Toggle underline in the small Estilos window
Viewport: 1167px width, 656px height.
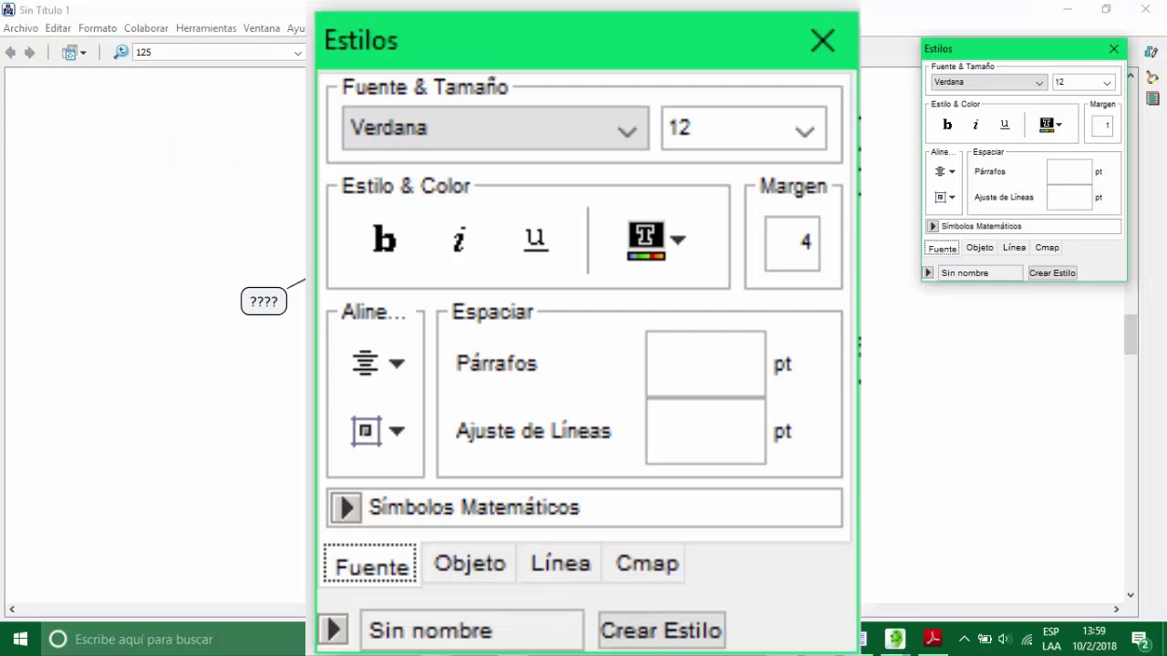tap(1005, 125)
